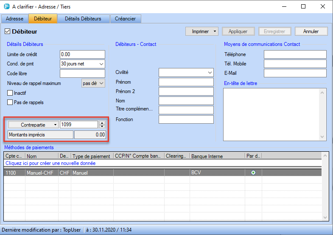Click the En-tête de lettre scrollbar down arrow

pos(323,137)
